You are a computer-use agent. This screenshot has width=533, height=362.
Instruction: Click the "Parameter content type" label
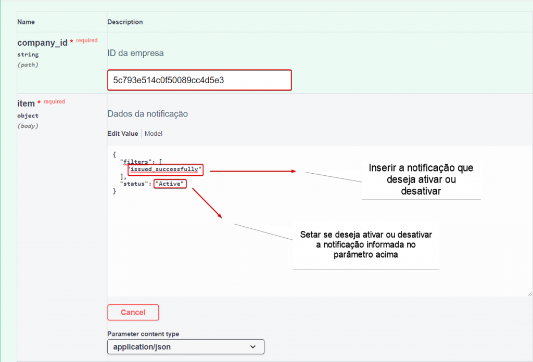click(143, 334)
